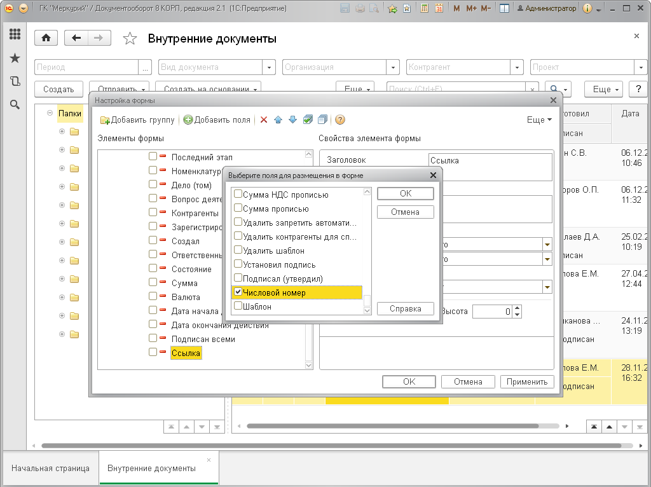Open the home page via house icon
Viewport: 651px width, 487px height.
click(46, 38)
